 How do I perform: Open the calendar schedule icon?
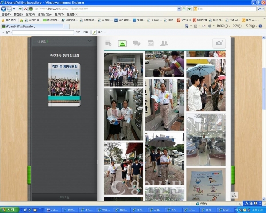150,43
